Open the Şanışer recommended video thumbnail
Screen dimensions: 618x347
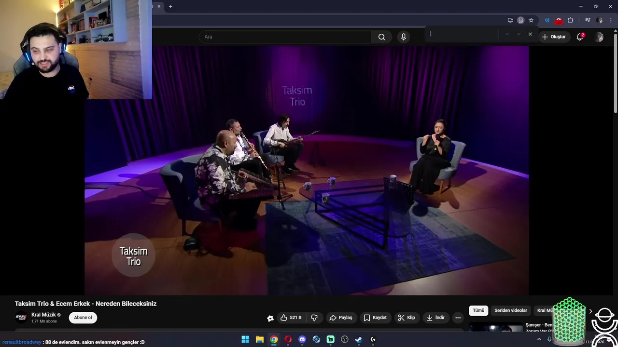coord(496,327)
